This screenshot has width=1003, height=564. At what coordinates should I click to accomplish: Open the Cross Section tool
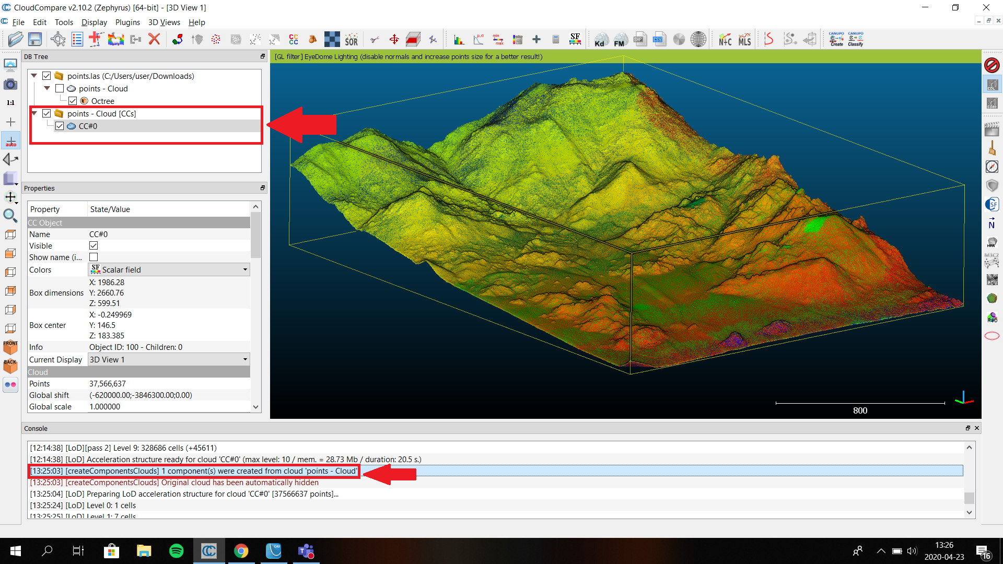[x=413, y=39]
